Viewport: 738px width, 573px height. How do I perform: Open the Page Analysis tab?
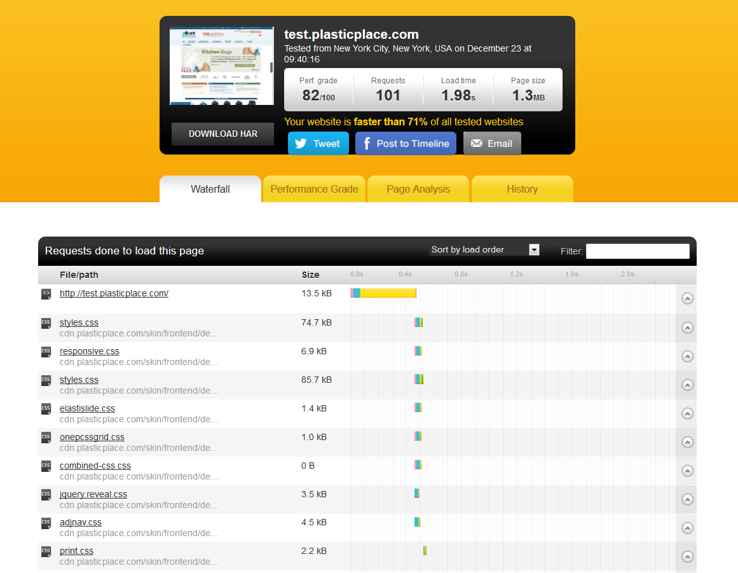418,189
